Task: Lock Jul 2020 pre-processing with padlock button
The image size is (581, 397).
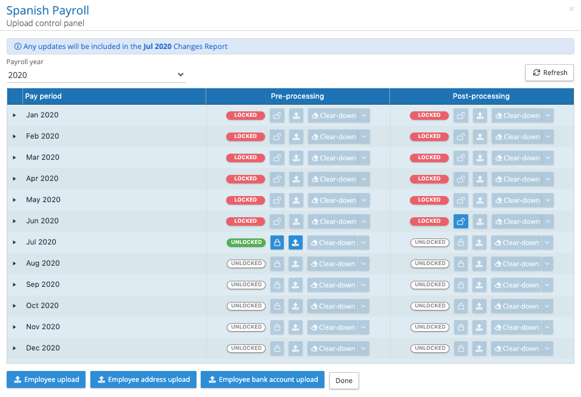Action: [x=277, y=243]
